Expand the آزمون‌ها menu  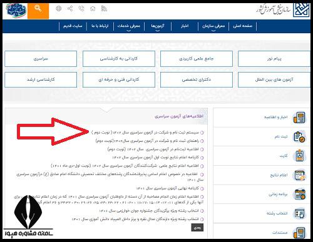pyautogui.click(x=158, y=26)
